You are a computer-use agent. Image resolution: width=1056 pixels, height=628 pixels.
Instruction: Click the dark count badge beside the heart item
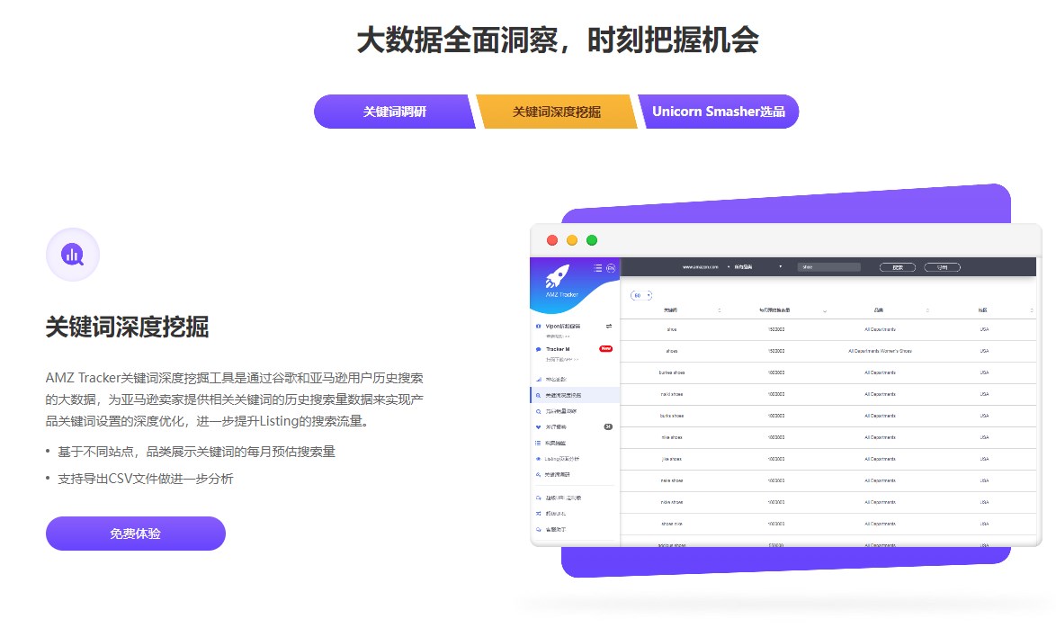coord(608,427)
